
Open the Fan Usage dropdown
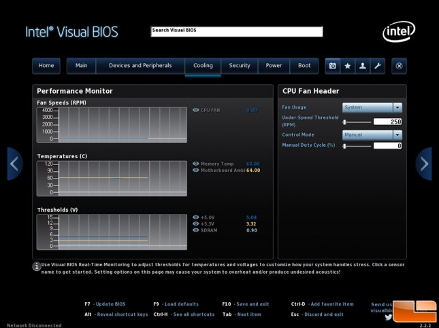372,107
